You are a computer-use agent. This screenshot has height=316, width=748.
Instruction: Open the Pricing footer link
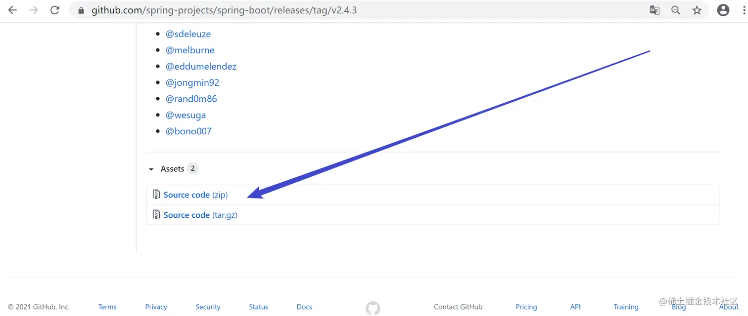tap(526, 307)
